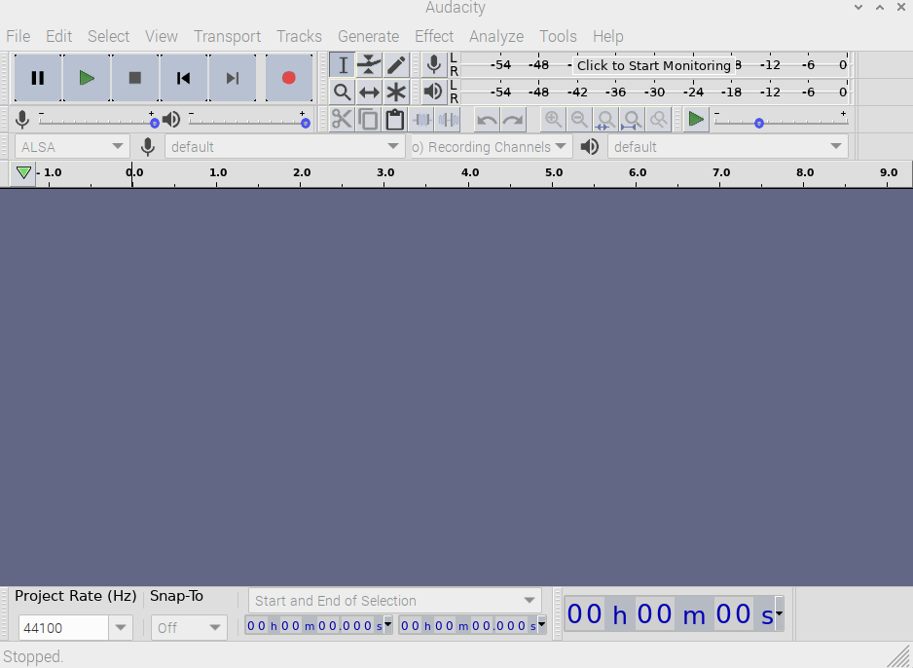Open the Effect menu

[433, 36]
